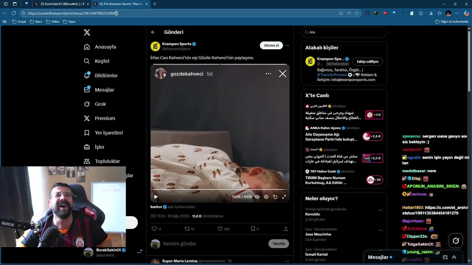
Task: Open more options for Jose Mourinho trend
Action: click(381, 230)
